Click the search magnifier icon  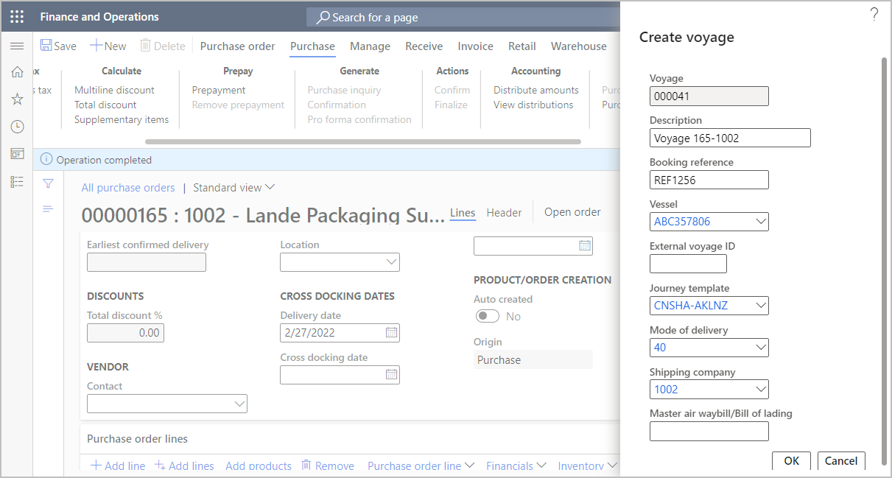coord(323,17)
